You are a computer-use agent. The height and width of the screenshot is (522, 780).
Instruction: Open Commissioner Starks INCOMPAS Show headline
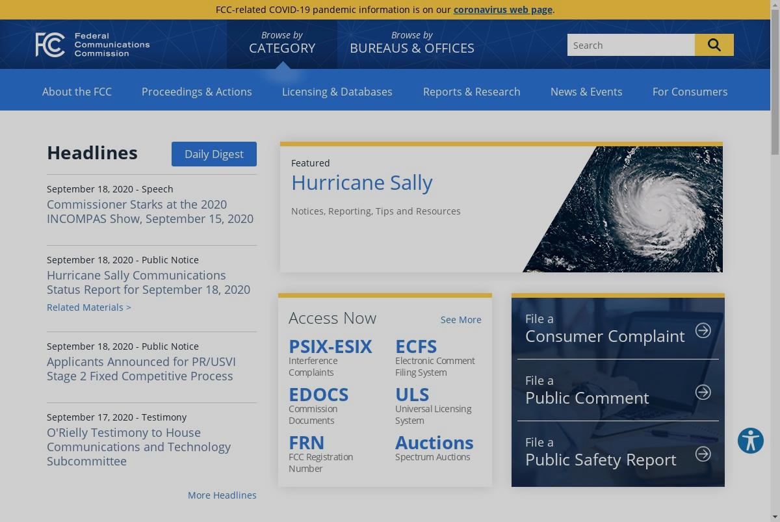point(150,211)
